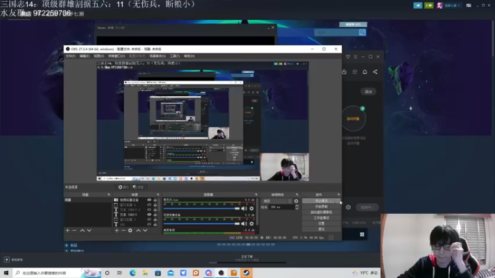Open OBS View menu
This screenshot has height=278, width=495.
(x=99, y=56)
